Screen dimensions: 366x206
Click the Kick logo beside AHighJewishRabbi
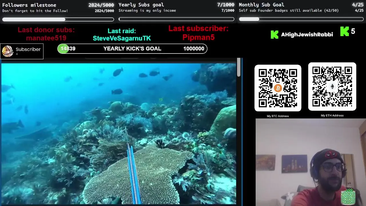(274, 35)
